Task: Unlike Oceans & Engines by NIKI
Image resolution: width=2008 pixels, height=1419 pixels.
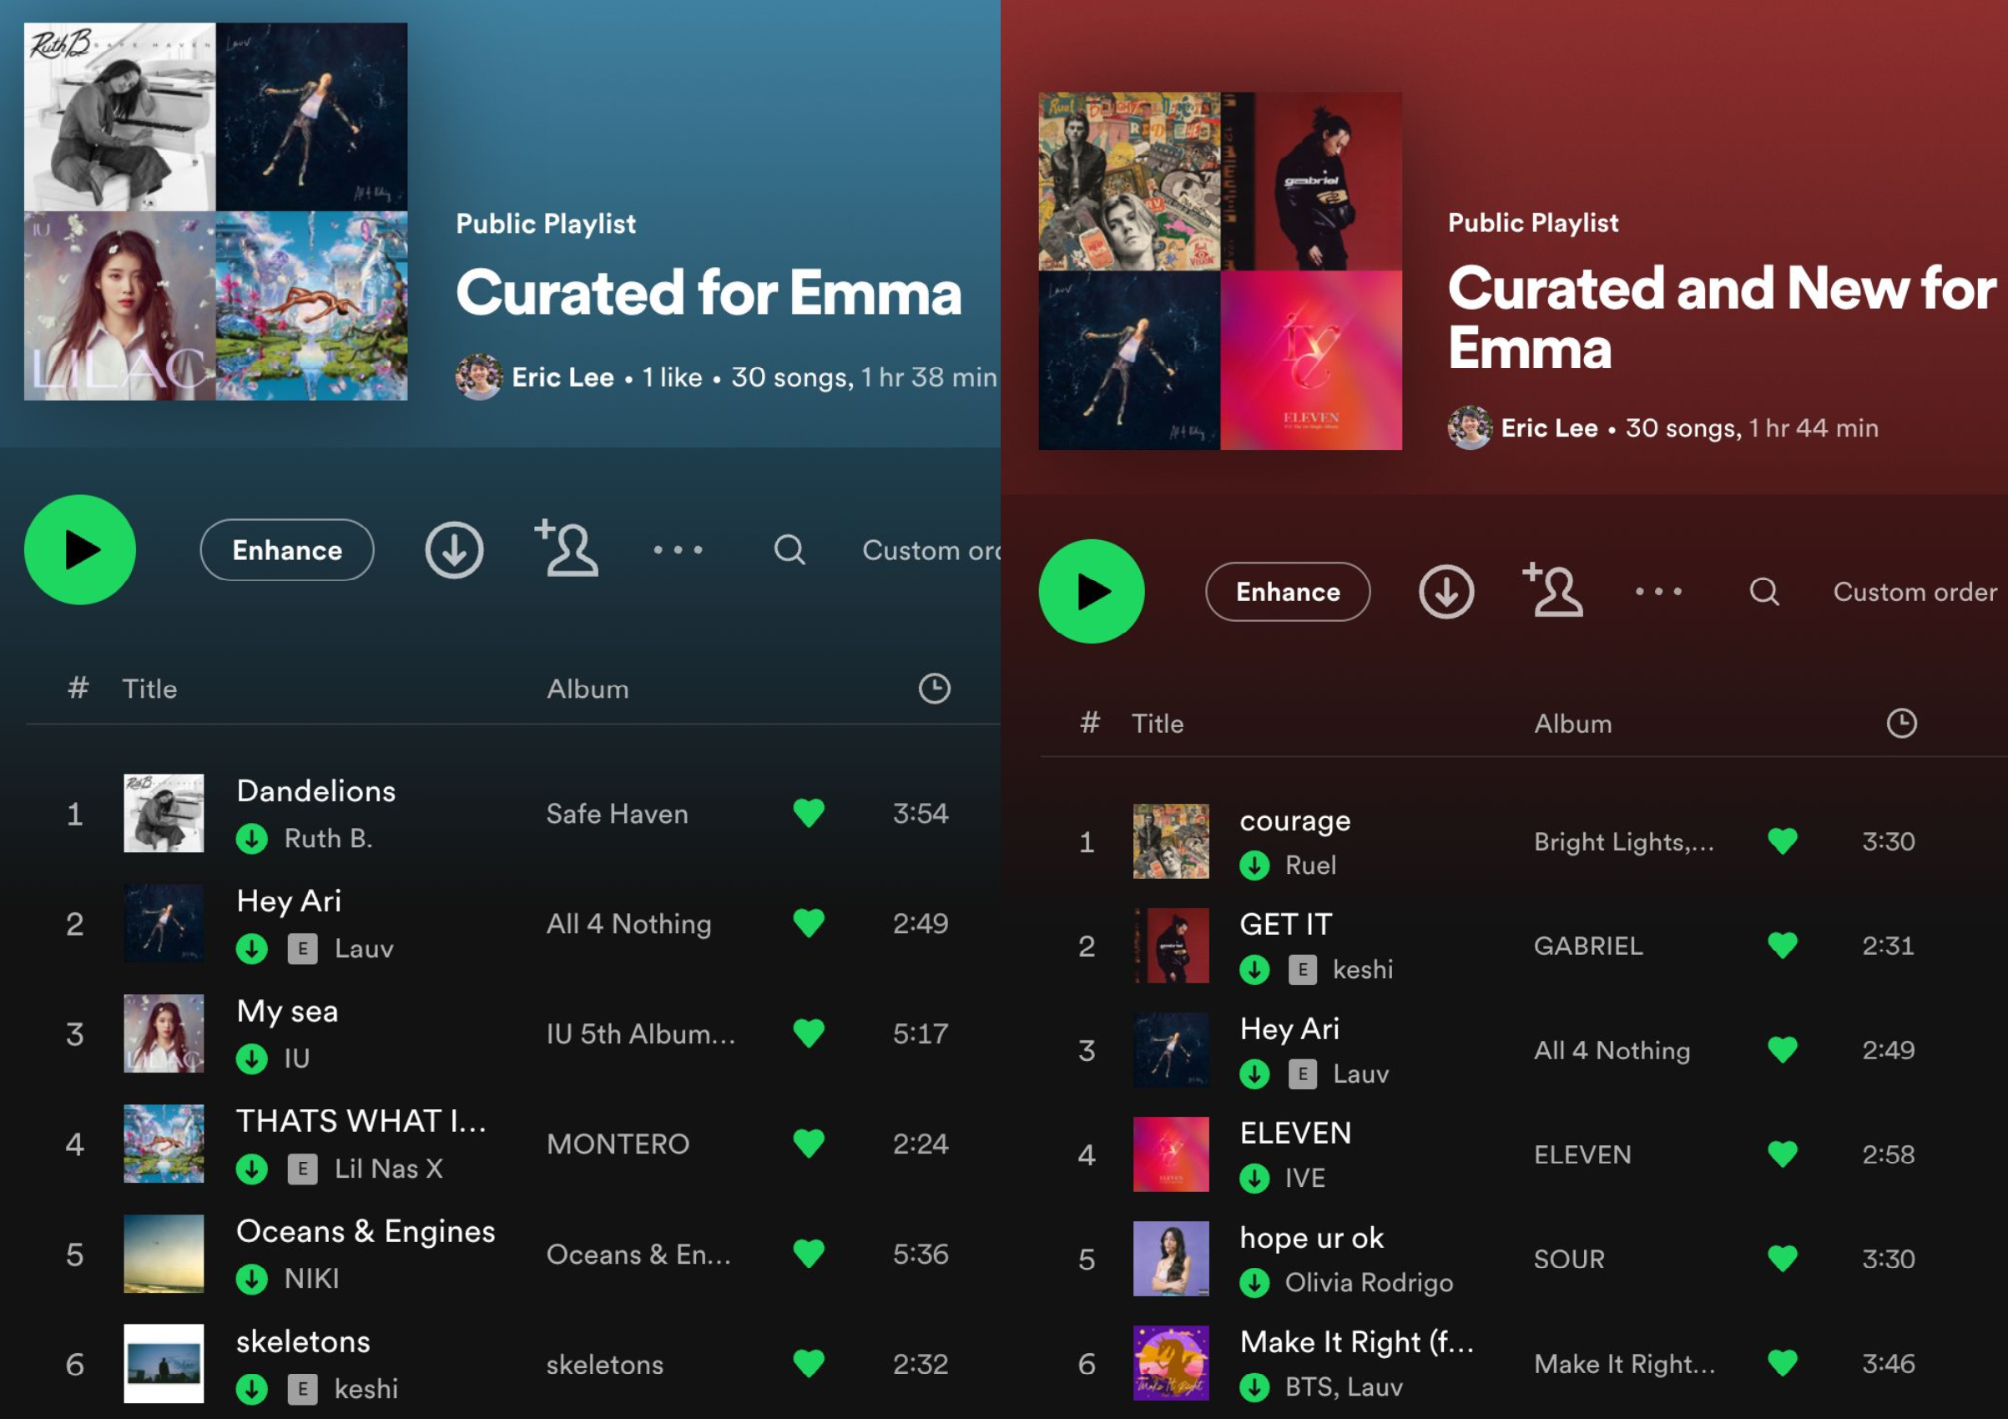Action: point(808,1254)
